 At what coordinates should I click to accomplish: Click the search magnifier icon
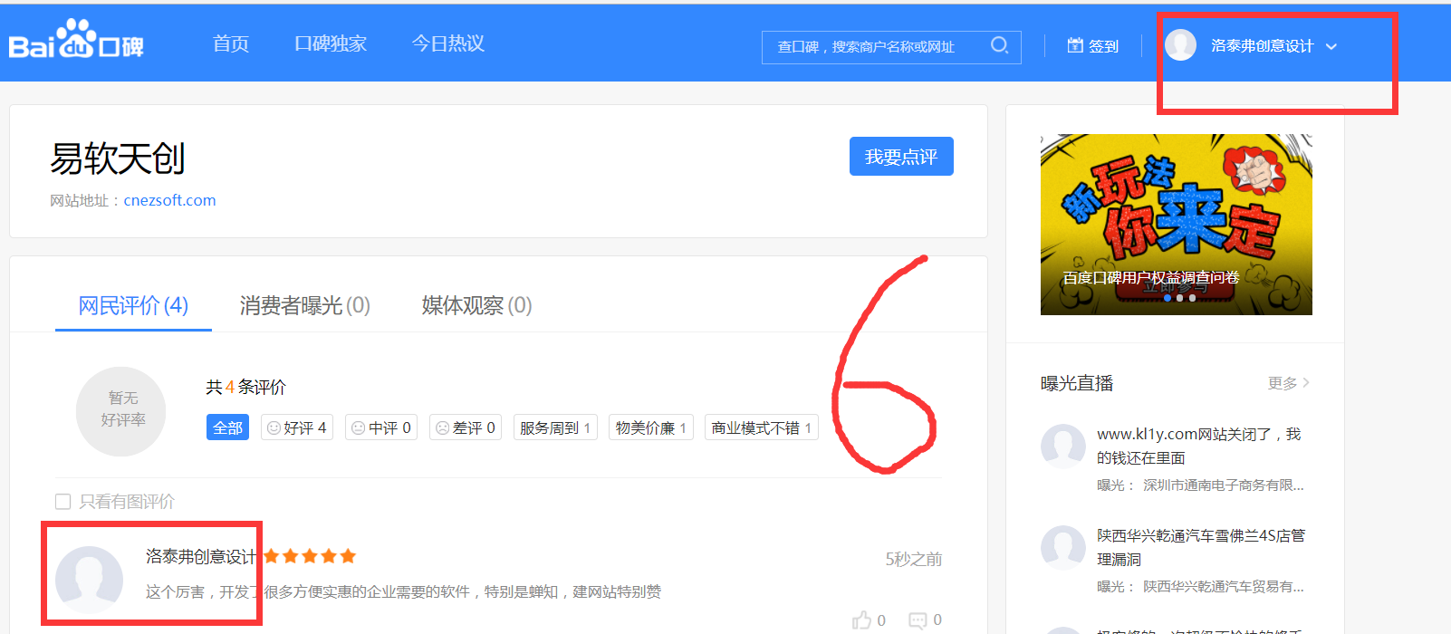(999, 45)
